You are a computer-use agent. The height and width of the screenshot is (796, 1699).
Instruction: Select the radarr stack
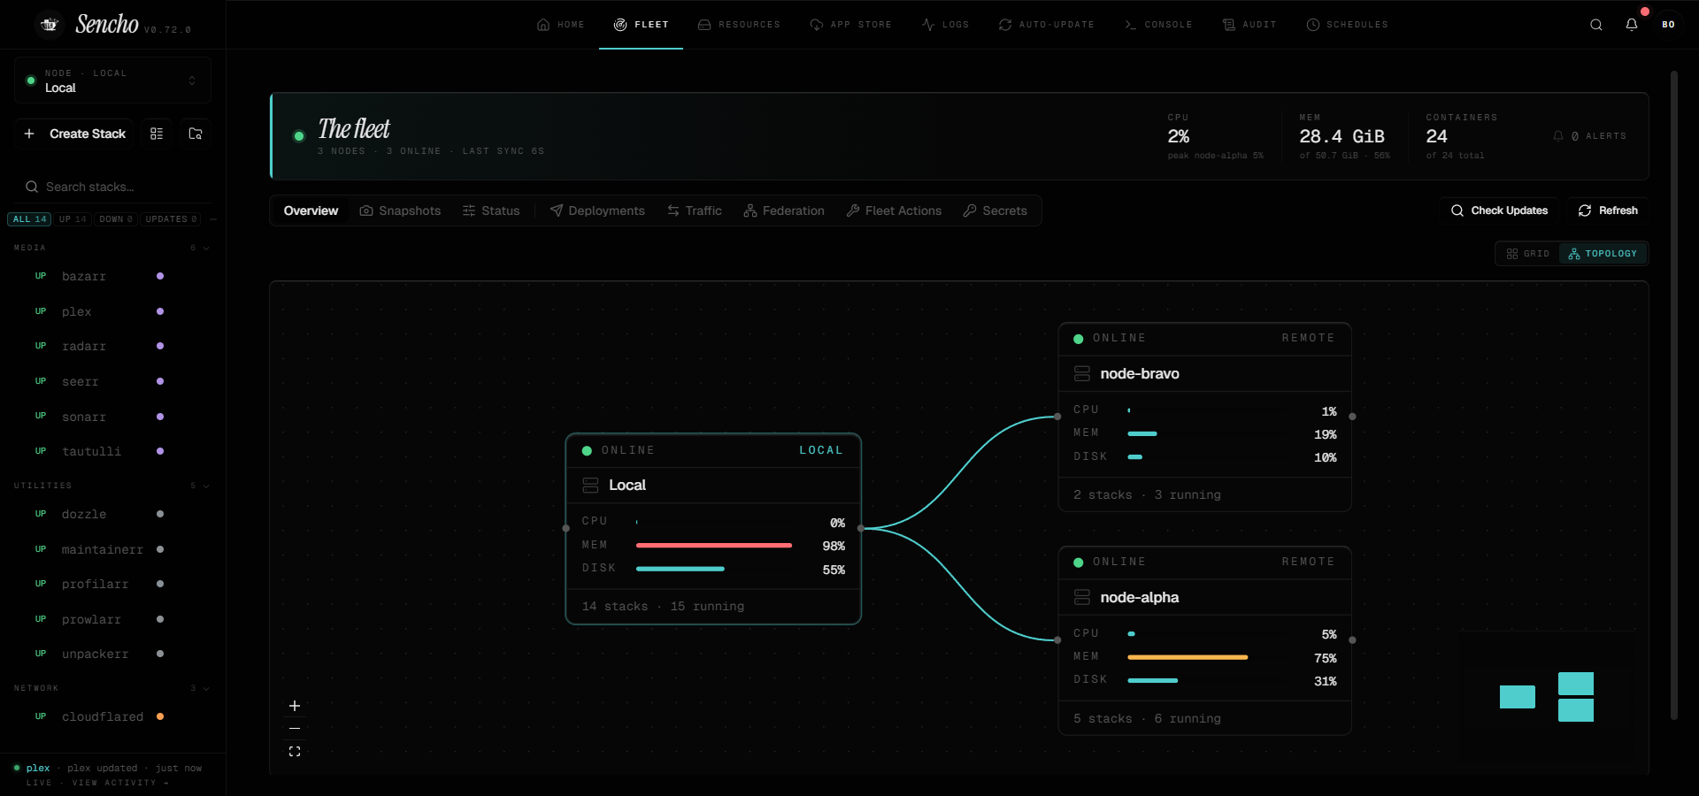coord(112,347)
